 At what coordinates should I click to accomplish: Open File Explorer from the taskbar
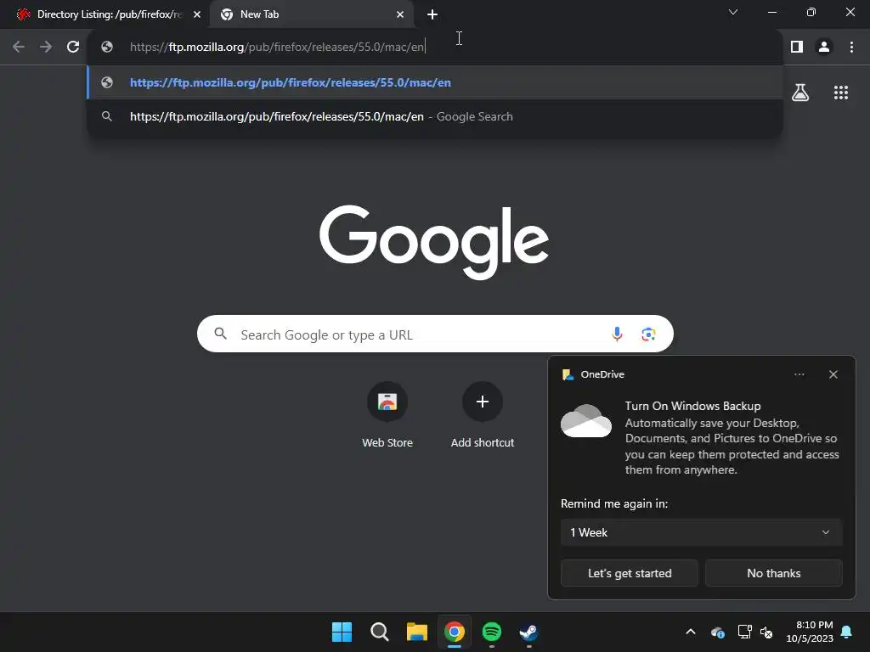[x=416, y=632]
